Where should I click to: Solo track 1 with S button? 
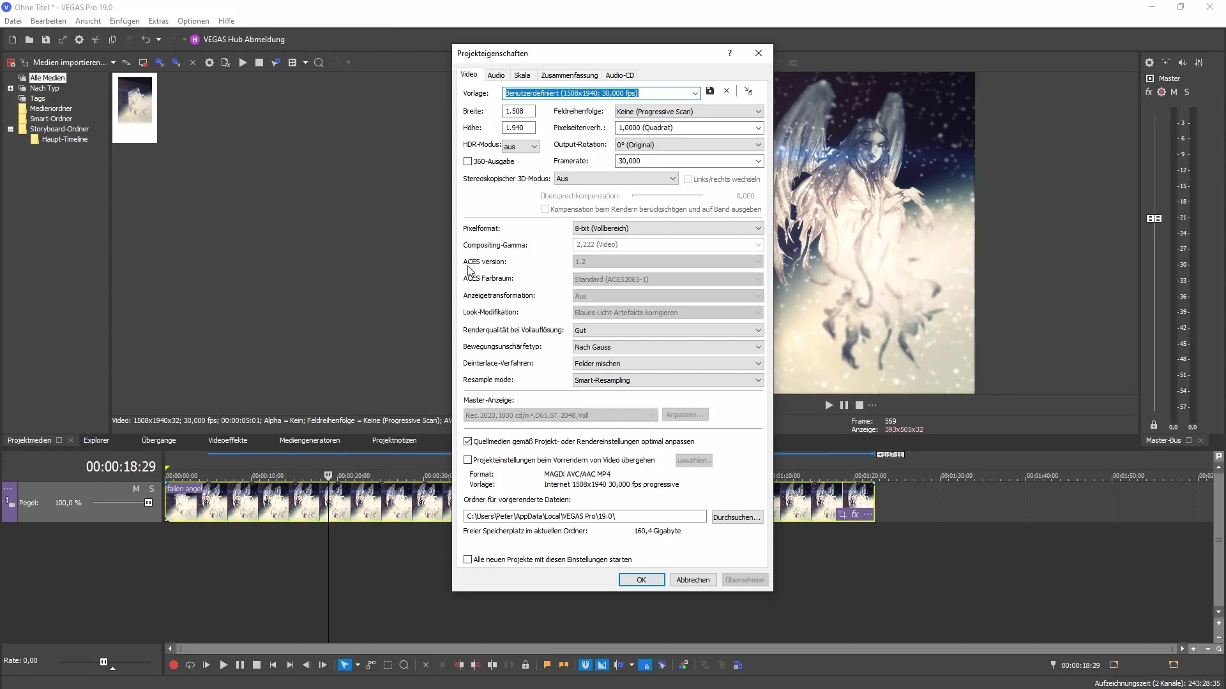[x=151, y=489]
